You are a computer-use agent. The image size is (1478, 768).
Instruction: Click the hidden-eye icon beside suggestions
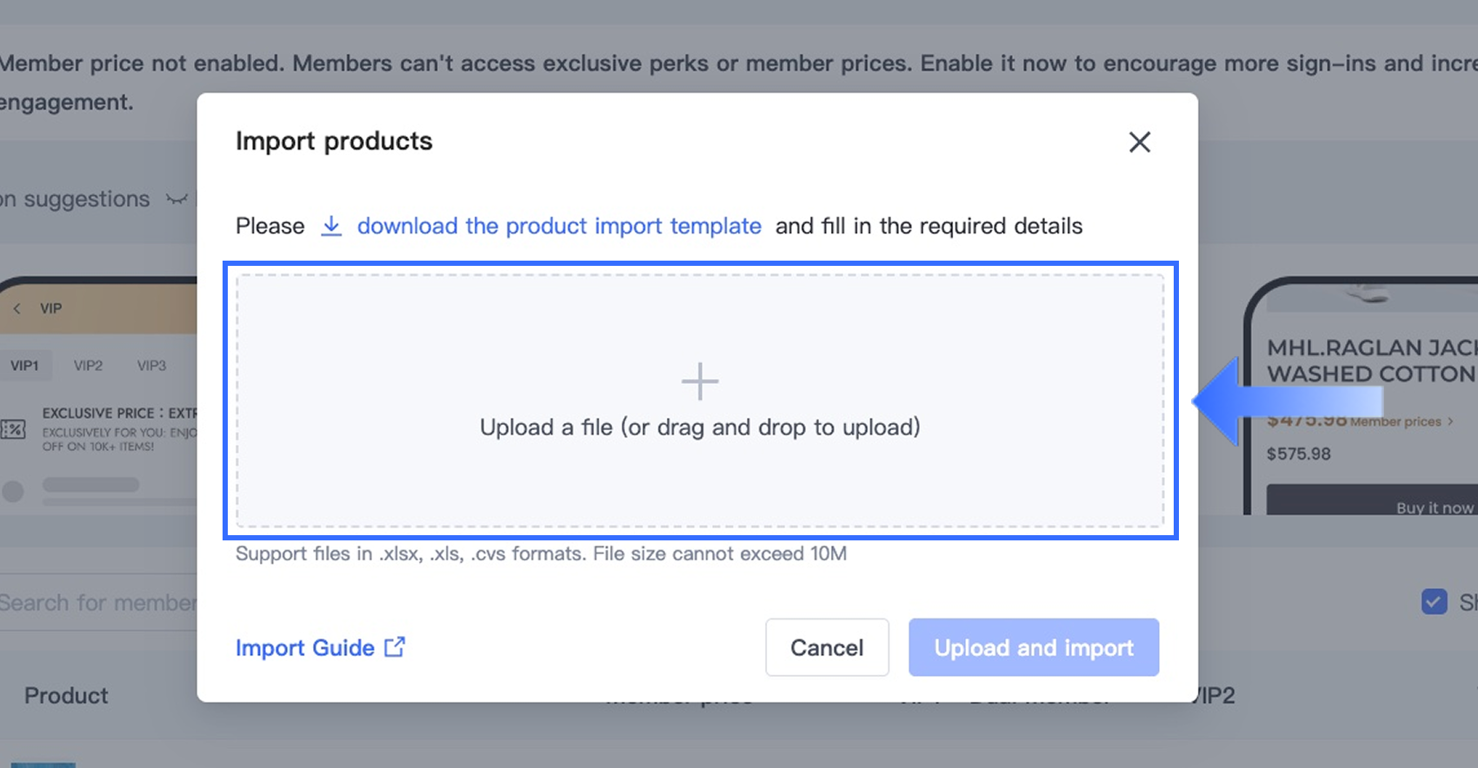(176, 200)
